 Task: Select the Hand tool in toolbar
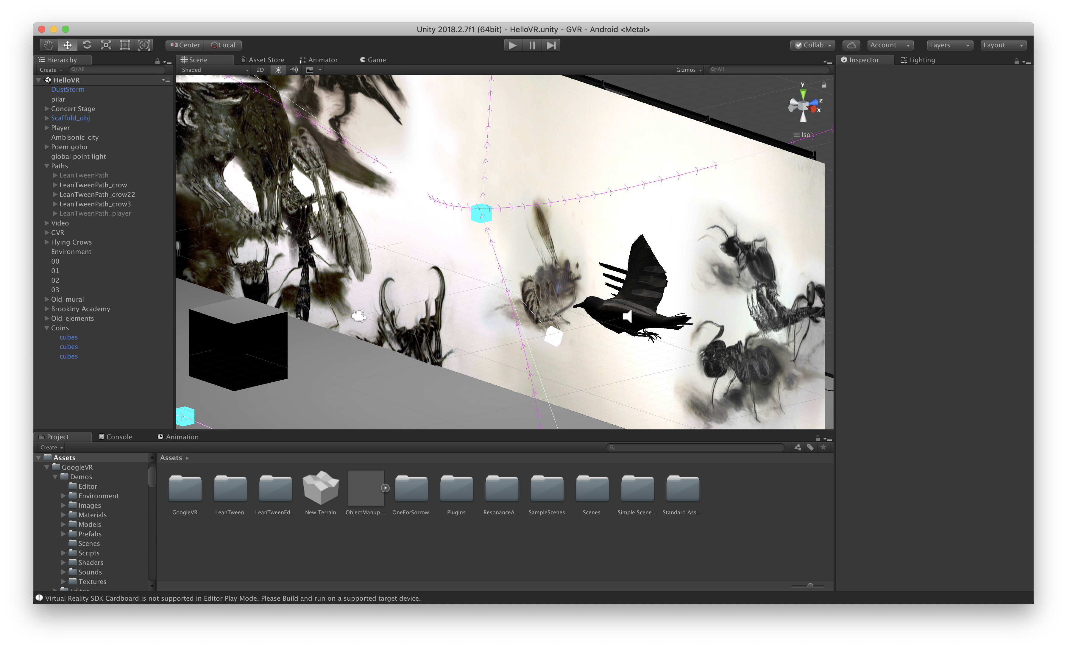49,45
